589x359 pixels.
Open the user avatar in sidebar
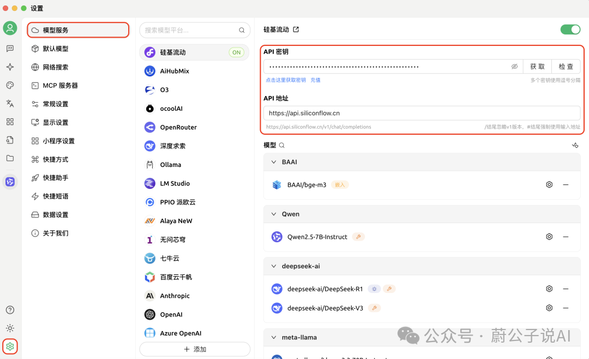click(x=10, y=28)
